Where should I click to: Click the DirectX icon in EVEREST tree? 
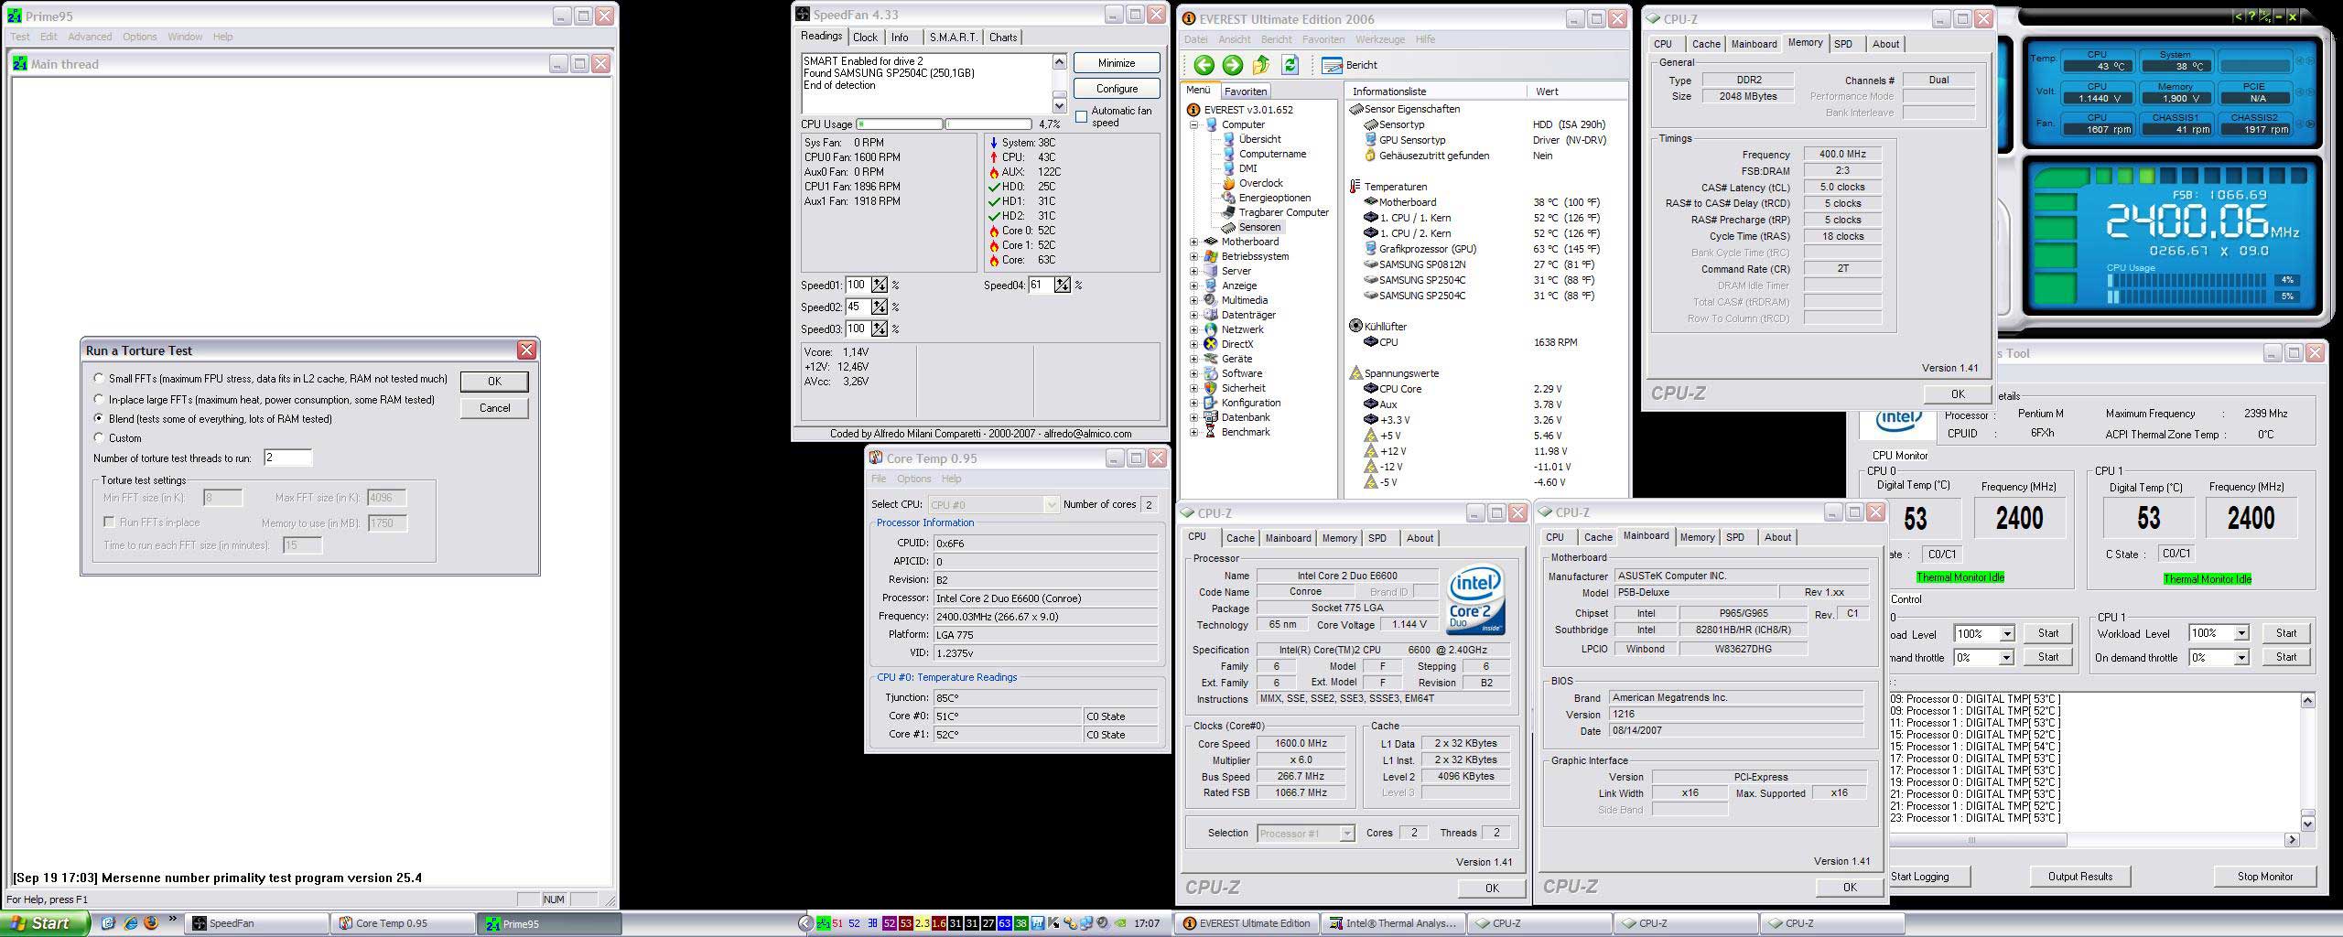tap(1211, 344)
